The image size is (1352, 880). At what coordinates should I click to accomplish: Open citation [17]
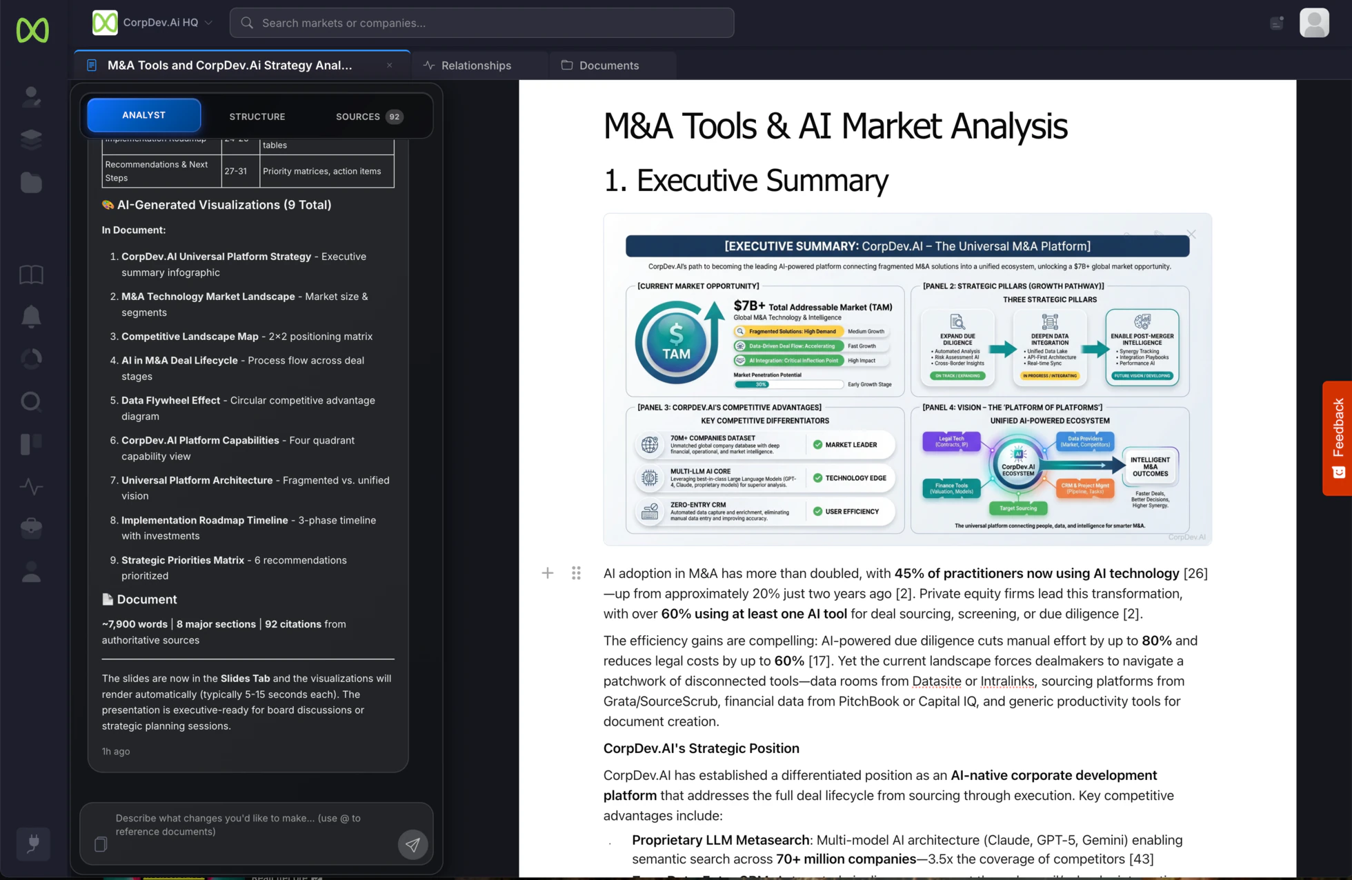(819, 661)
